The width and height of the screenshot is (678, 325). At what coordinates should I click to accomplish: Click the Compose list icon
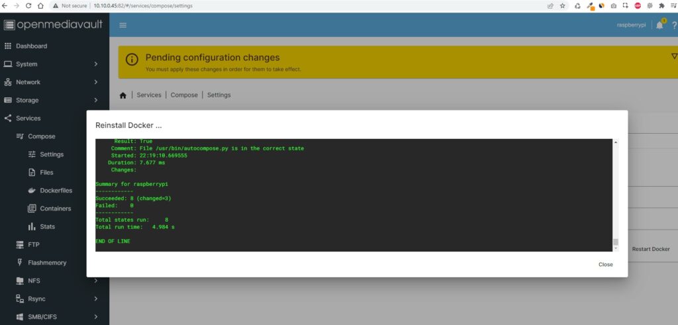pos(20,136)
